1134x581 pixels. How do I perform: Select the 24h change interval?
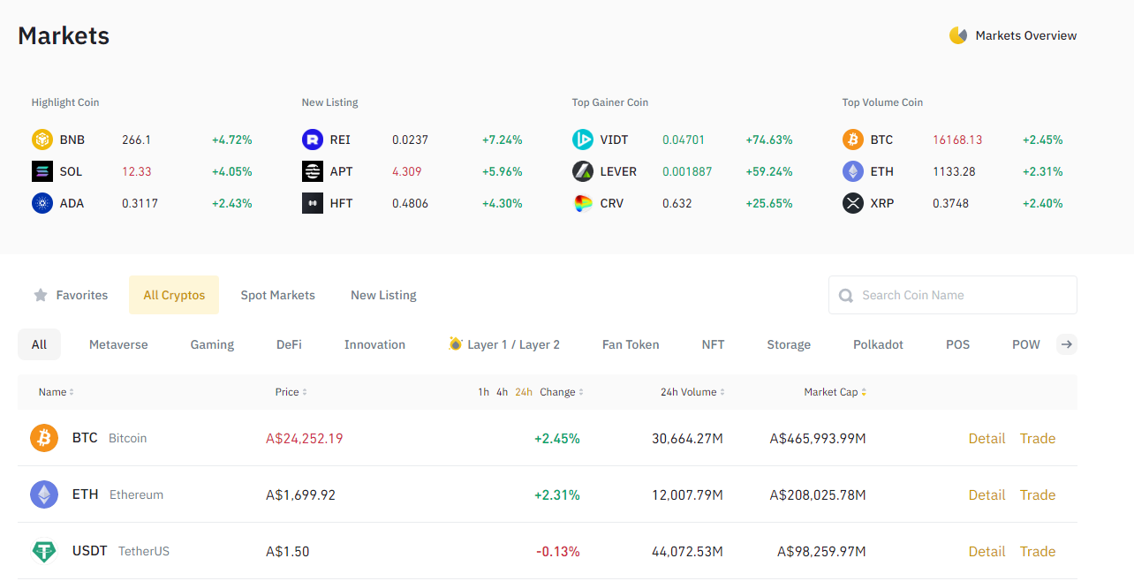coord(524,392)
